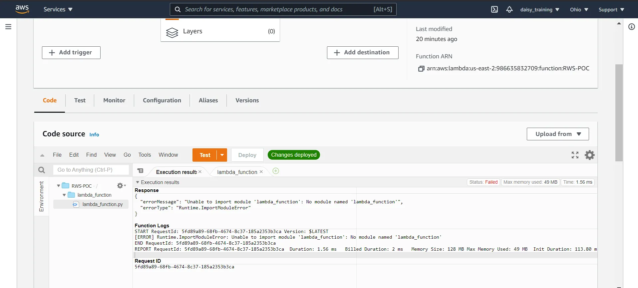Open the environment folder settings gear
638x288 pixels.
coord(121,186)
